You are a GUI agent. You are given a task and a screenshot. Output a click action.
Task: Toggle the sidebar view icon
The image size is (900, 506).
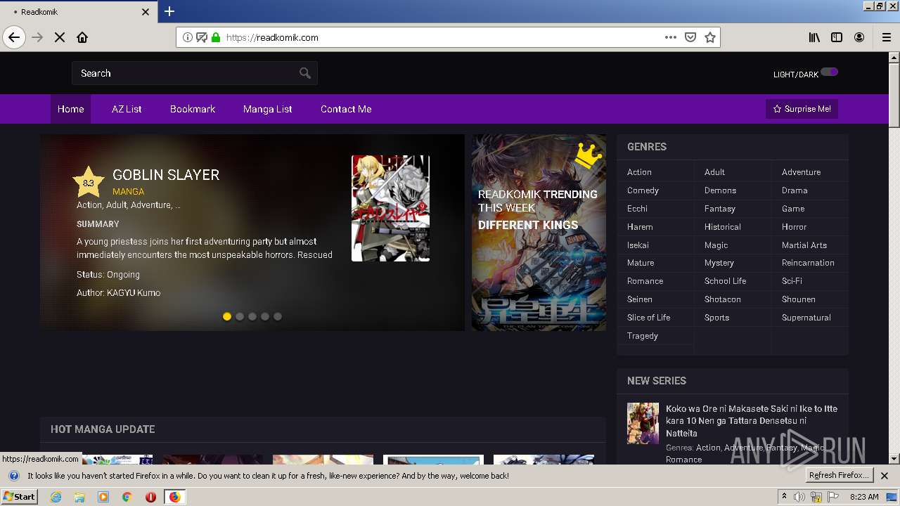(837, 37)
